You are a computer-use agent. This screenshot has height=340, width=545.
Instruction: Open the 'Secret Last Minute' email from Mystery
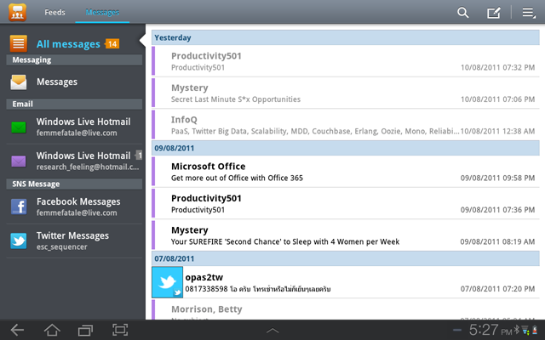[x=346, y=93]
